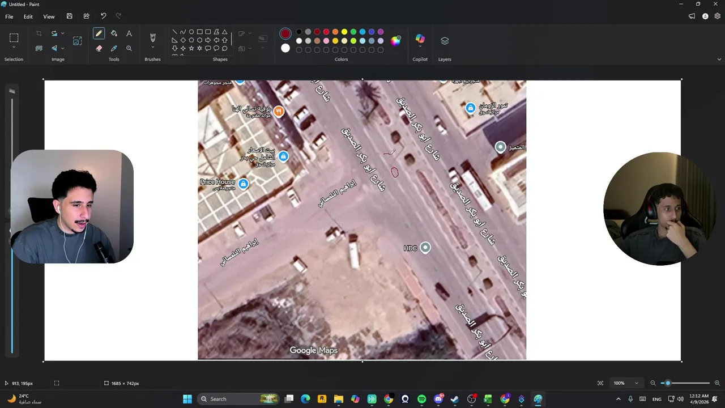Click the fit to window icon
This screenshot has width=725, height=408.
click(600, 383)
